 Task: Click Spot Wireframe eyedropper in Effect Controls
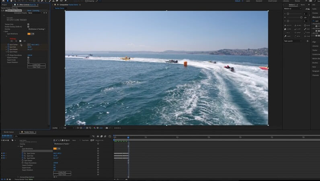(x=33, y=34)
